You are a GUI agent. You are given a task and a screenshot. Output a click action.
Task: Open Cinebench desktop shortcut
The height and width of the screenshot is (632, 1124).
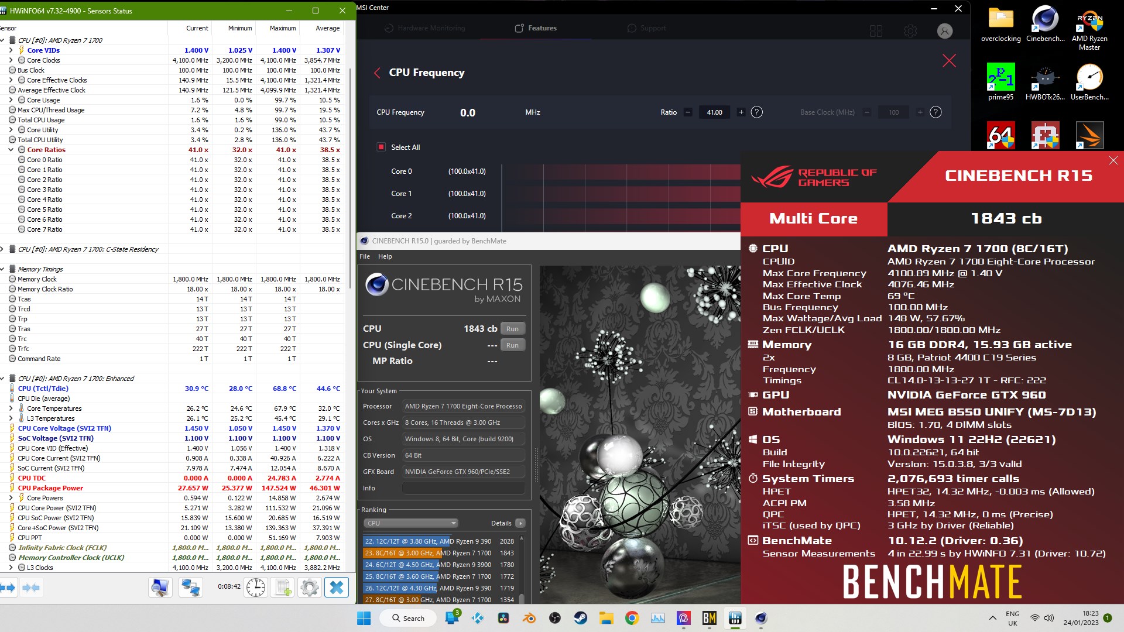coord(1045,25)
